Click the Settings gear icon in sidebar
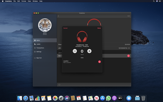163x102 pixels. pos(35,52)
